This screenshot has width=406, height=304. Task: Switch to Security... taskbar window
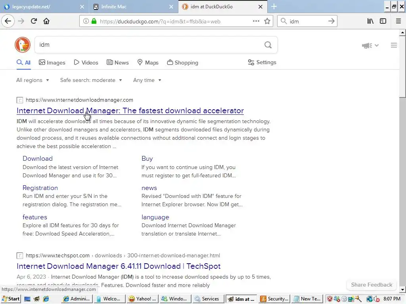pyautogui.click(x=275, y=299)
